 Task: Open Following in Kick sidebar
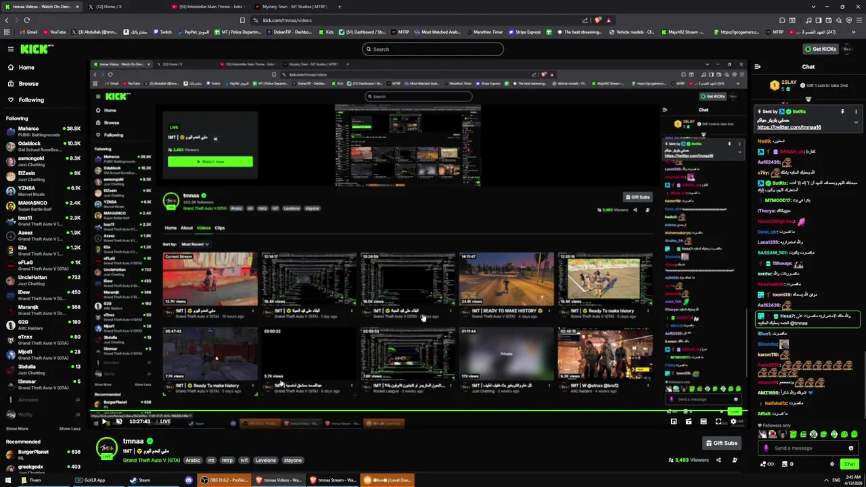tap(31, 99)
